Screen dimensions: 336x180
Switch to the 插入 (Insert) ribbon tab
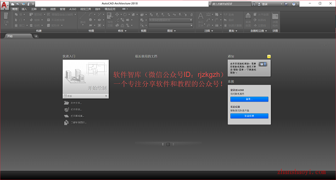(24, 9)
